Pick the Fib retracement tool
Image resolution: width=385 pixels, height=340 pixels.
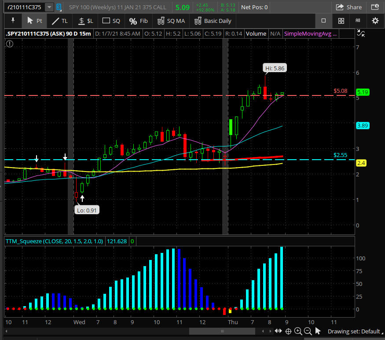(x=138, y=21)
